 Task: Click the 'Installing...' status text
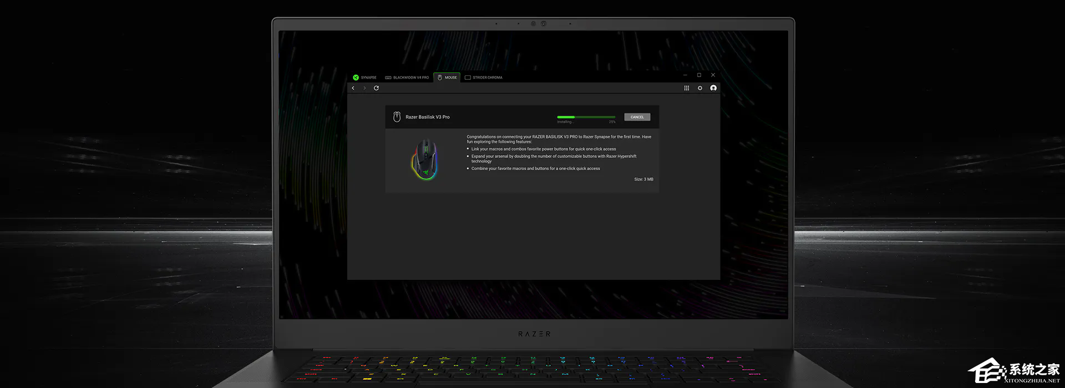pyautogui.click(x=565, y=122)
